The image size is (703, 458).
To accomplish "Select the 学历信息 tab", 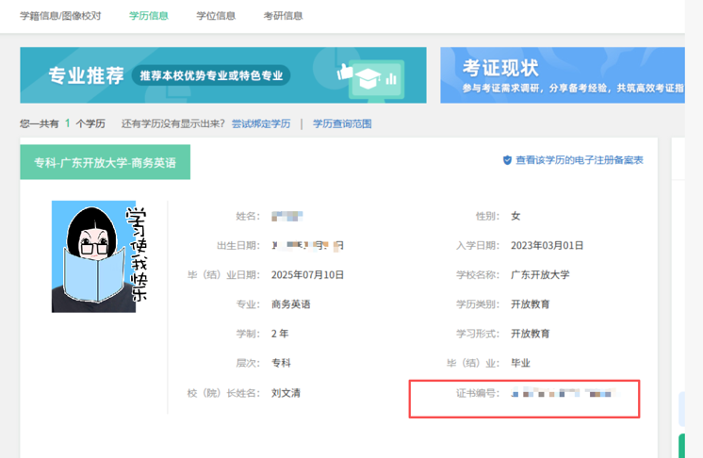I will pos(148,16).
